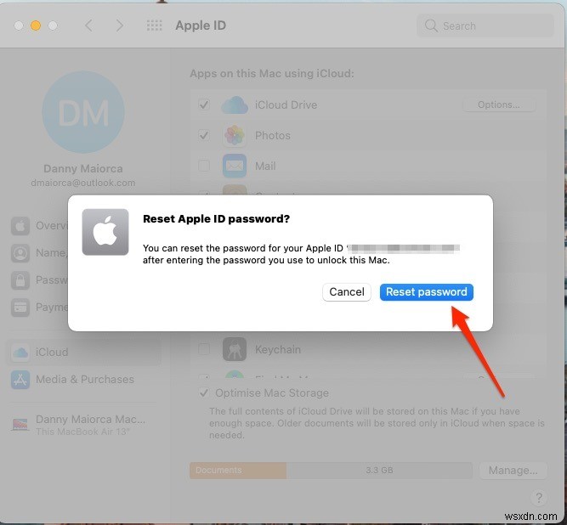Select iCloud in the sidebar

(x=83, y=353)
